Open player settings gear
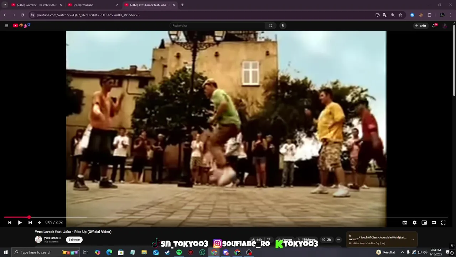Screen dimensions: 456x257 pos(415,222)
